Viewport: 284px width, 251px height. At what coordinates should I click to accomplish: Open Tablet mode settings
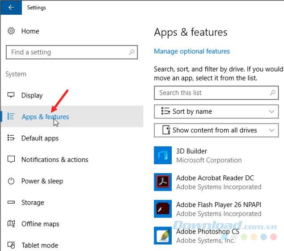click(x=40, y=245)
